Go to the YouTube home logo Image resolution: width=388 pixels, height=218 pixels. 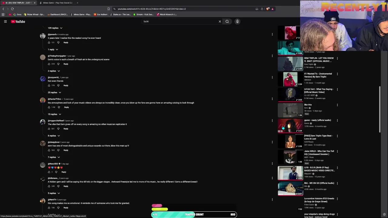tap(18, 21)
